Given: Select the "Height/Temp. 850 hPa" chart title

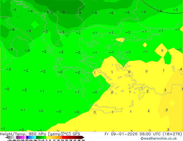Looking at the screenshot, I should click(x=23, y=134).
